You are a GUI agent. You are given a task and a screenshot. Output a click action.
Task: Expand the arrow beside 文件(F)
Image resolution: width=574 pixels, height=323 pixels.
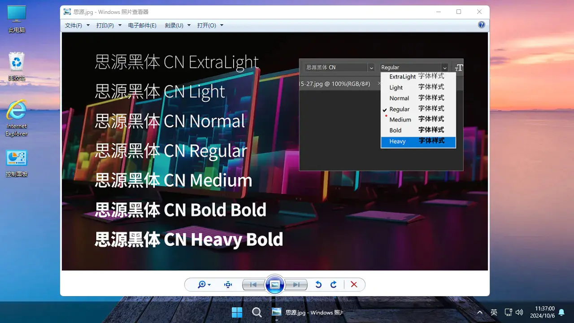pyautogui.click(x=88, y=26)
